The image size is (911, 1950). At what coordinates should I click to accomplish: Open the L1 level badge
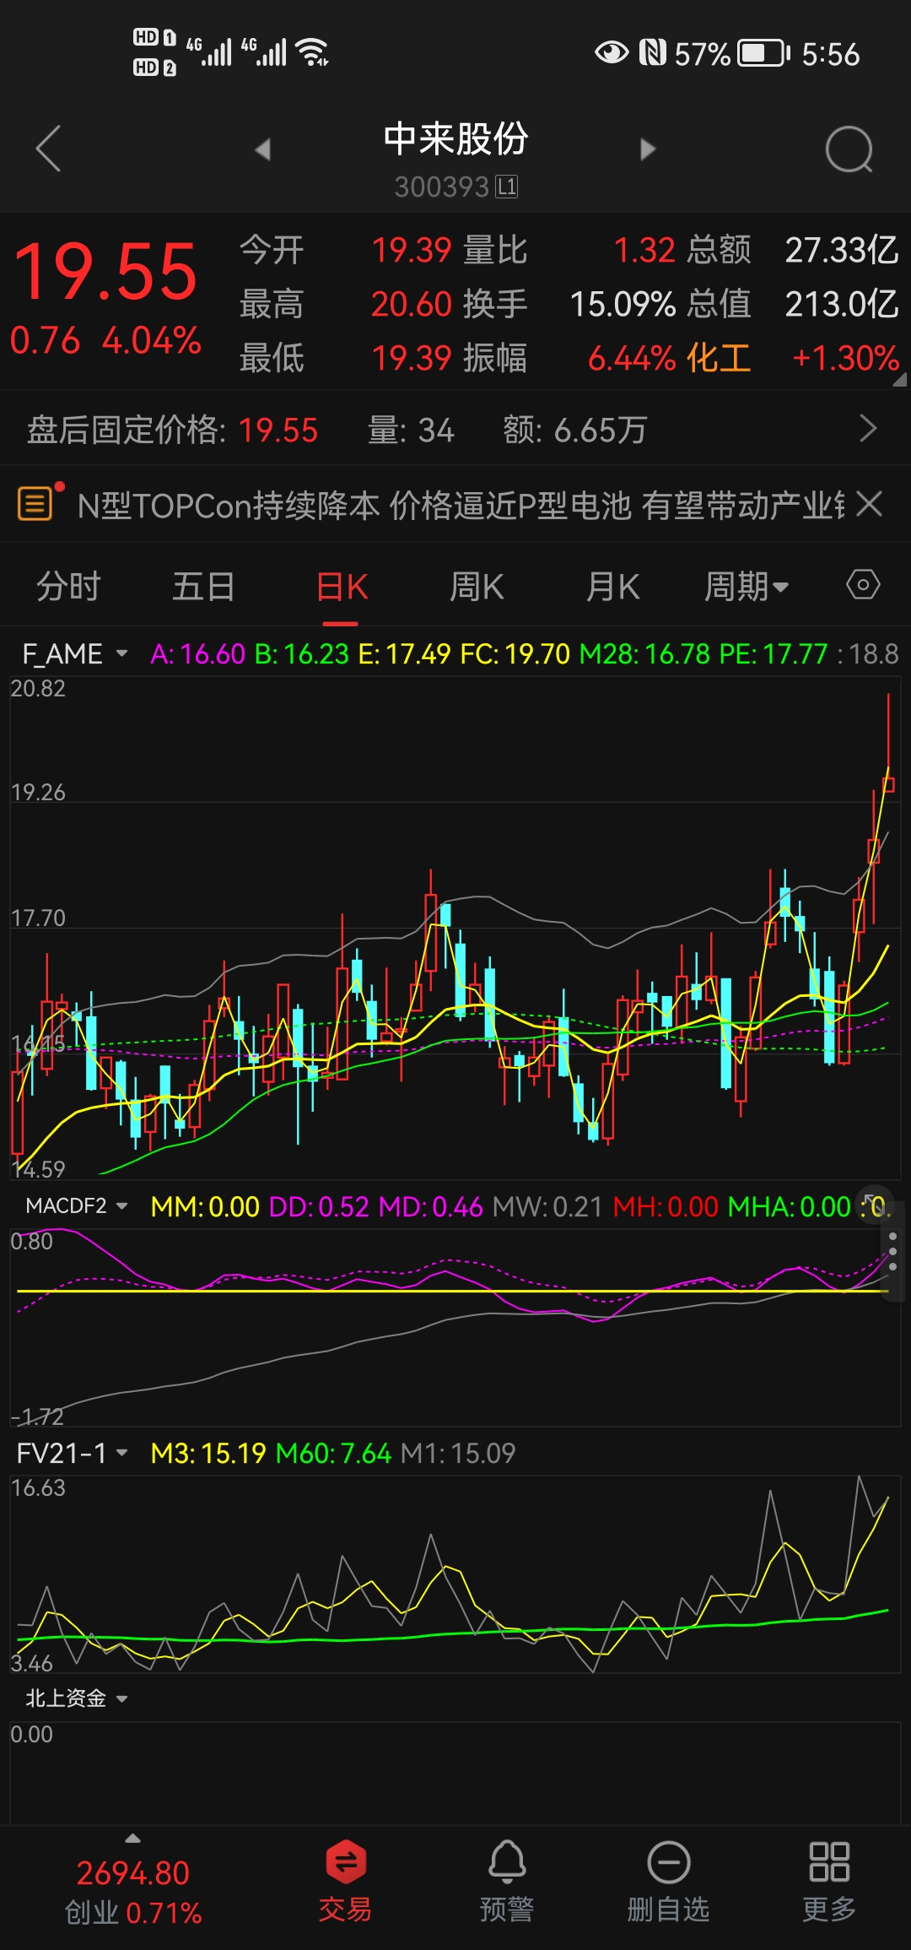[507, 187]
